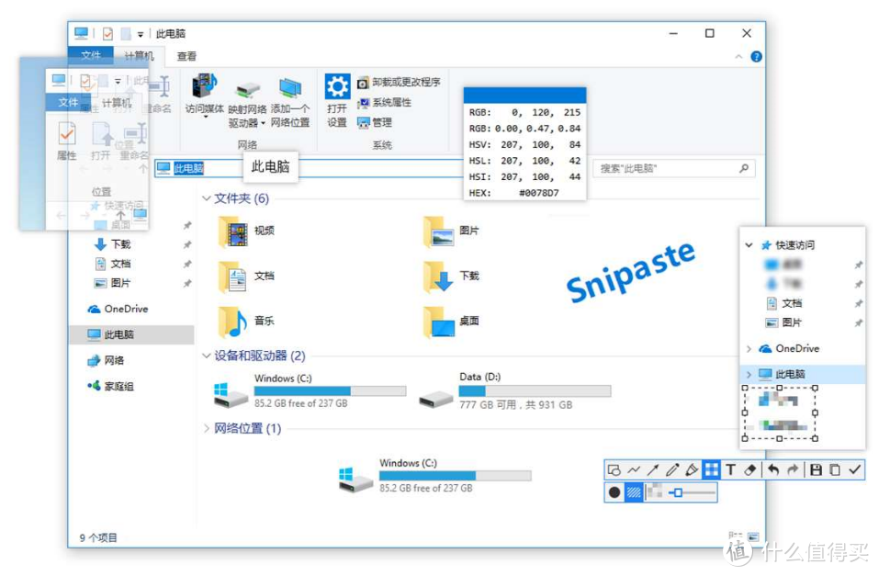
Task: Collapse 此电脑 in the right side panel
Action: [x=748, y=372]
